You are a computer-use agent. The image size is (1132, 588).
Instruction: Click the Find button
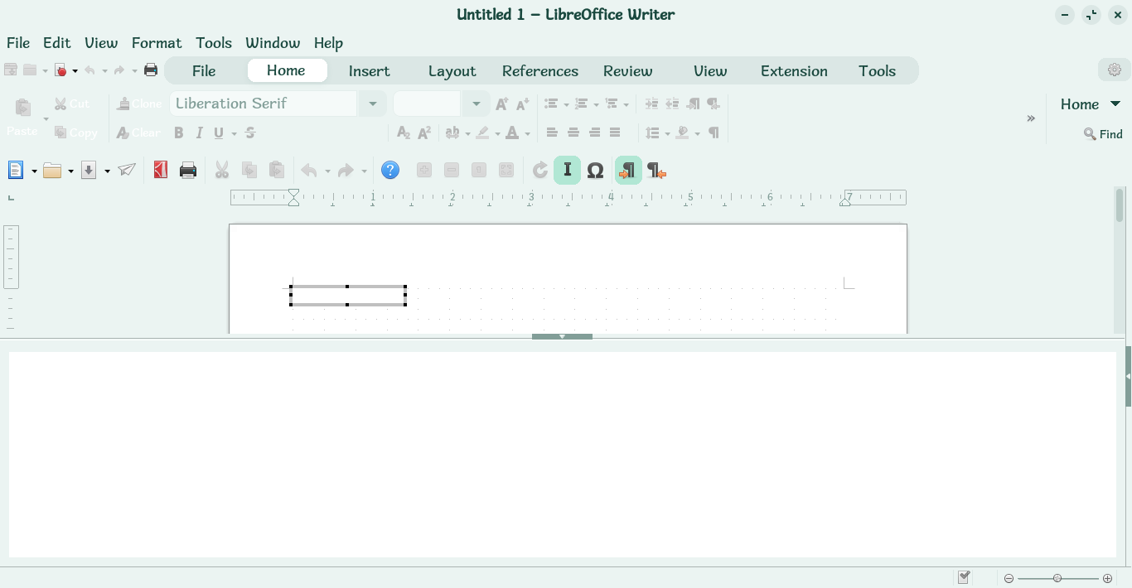coord(1103,134)
